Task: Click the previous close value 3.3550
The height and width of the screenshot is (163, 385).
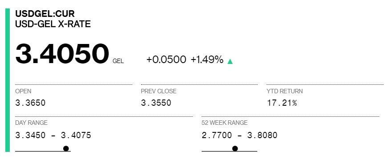Action: 156,103
